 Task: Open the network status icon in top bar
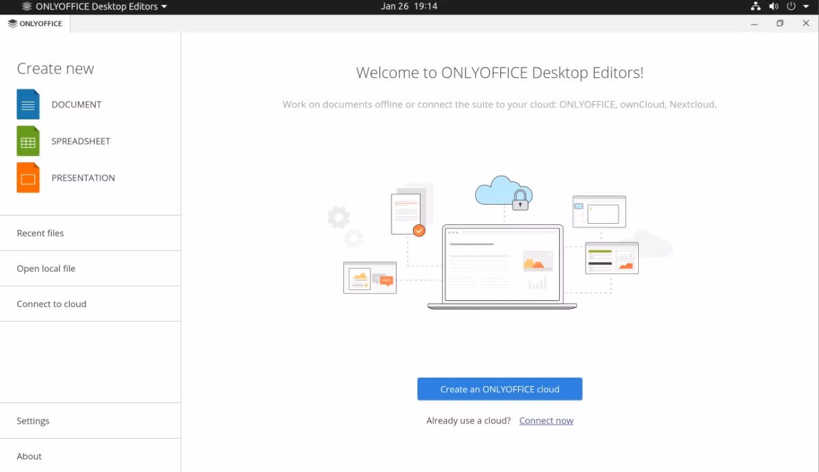pos(756,6)
